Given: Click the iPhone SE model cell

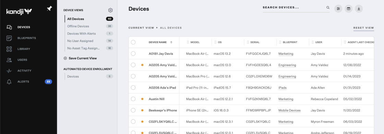Looking at the screenshot, I should [x=197, y=110].
